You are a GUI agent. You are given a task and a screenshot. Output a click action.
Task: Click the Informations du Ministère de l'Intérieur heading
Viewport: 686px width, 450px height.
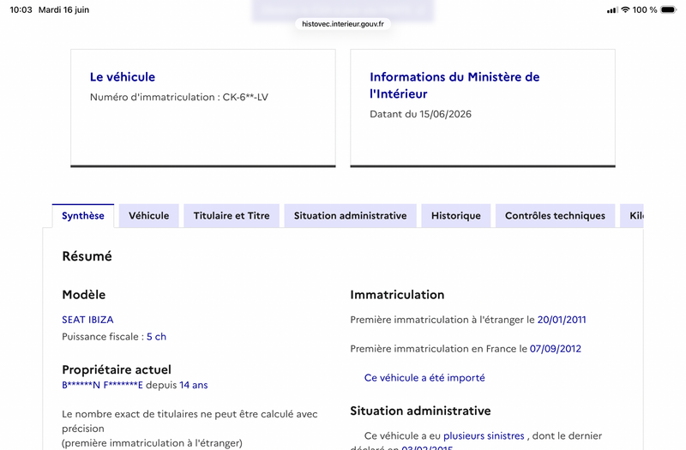[x=454, y=85]
